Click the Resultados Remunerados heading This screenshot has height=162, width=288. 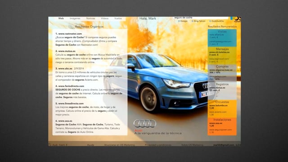pyautogui.click(x=222, y=27)
